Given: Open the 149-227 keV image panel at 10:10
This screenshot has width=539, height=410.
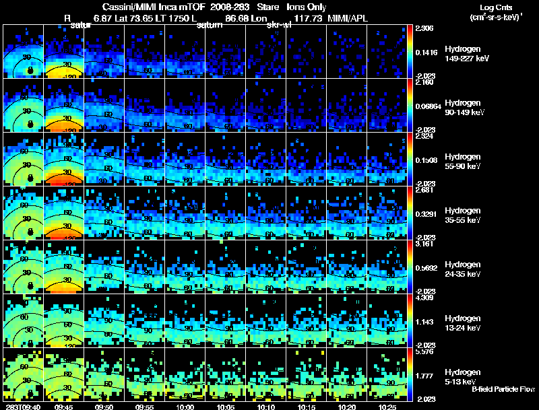Looking at the screenshot, I should pos(265,51).
